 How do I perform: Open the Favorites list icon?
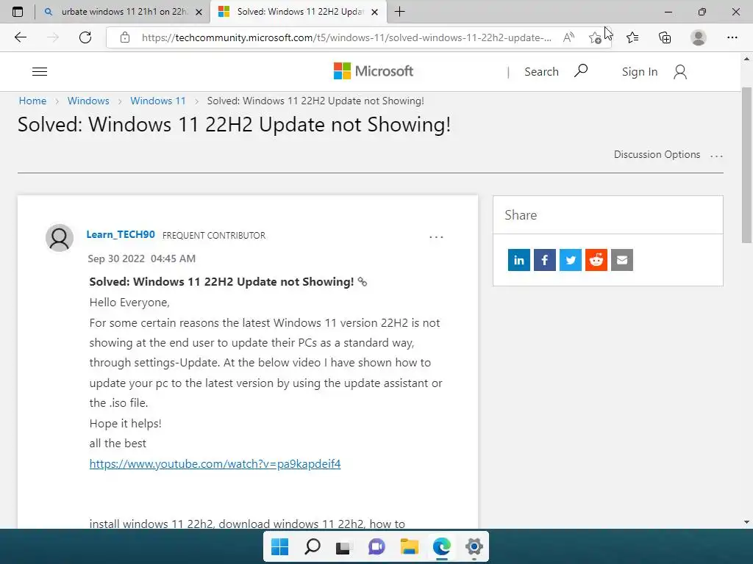[x=632, y=37]
